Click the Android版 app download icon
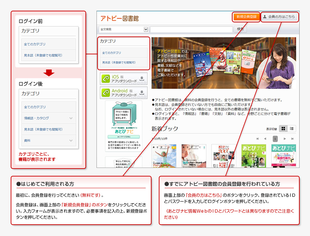Viewport: 310px width, 236px height. coord(105,92)
